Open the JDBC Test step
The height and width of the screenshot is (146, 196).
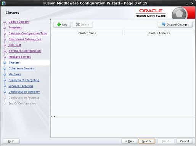[x=15, y=45]
